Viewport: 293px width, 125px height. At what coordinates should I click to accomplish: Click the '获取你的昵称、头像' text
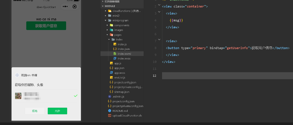click(29, 85)
